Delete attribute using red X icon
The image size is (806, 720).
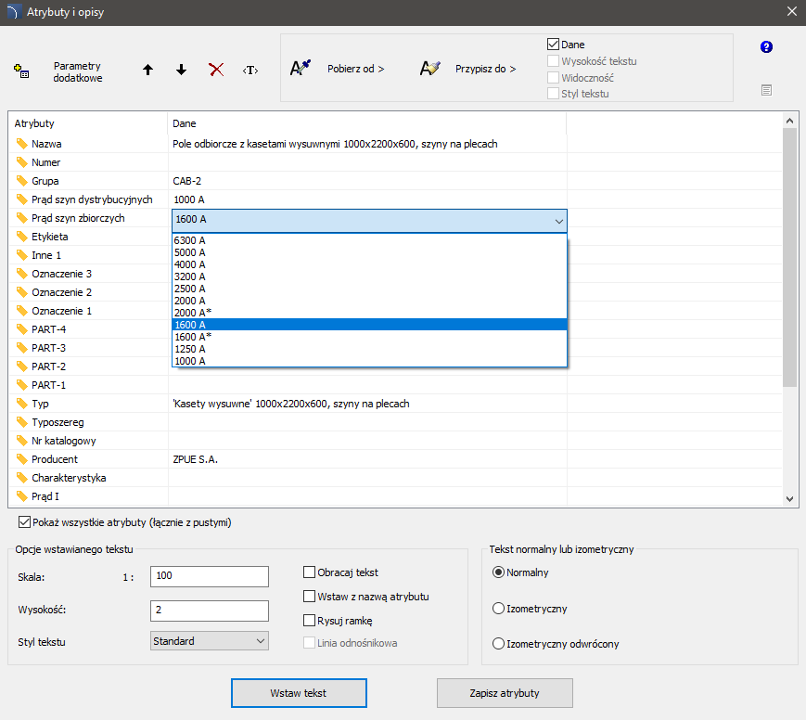coord(216,71)
